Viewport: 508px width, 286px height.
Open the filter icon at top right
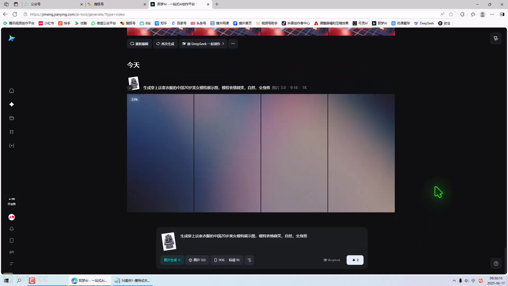pos(496,38)
